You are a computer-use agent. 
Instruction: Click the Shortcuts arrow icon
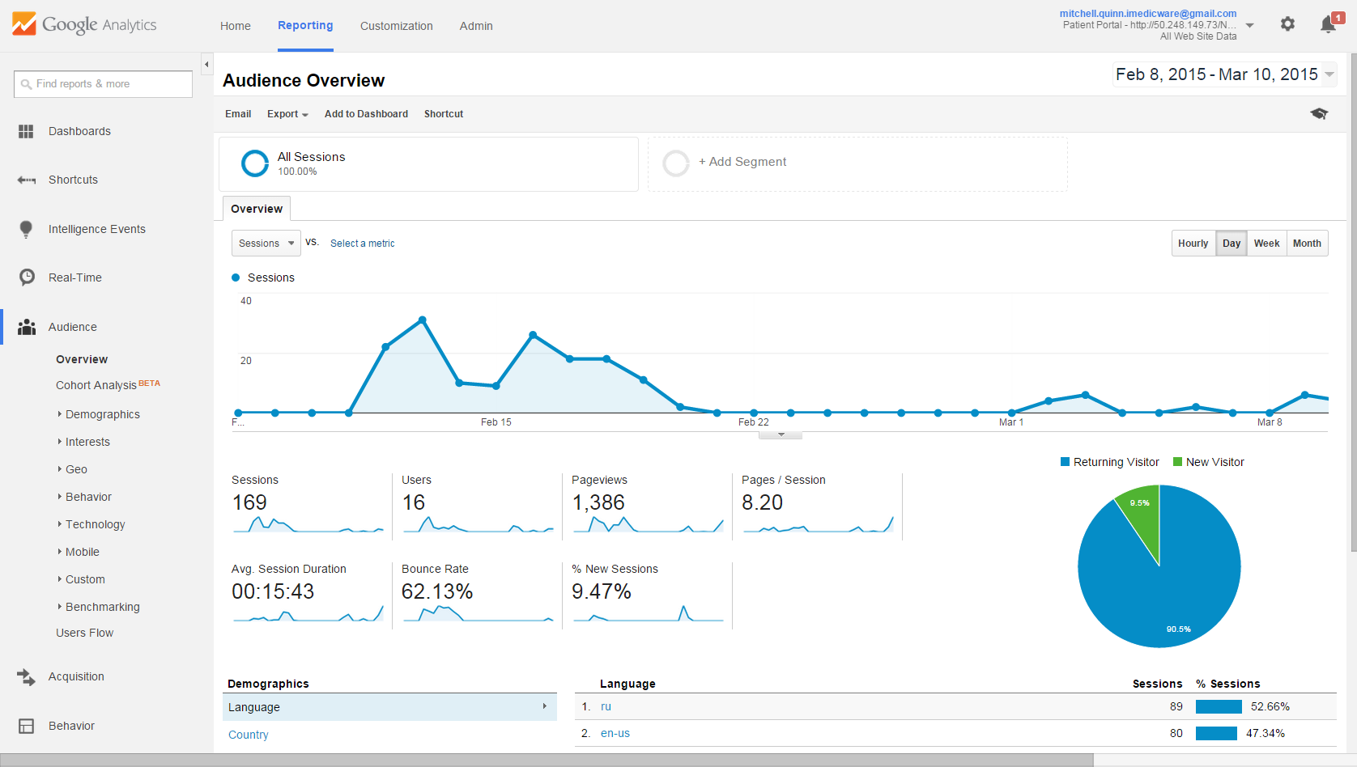(x=27, y=180)
